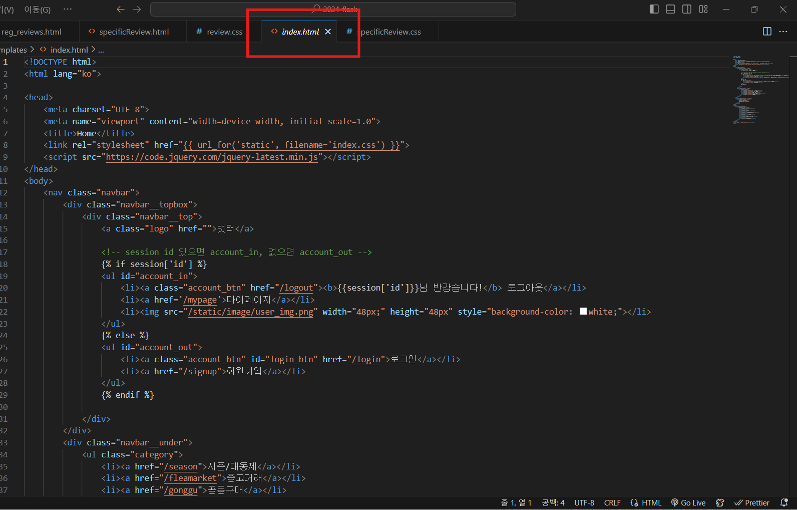
Task: Open the notifications bell icon
Action: coord(784,502)
